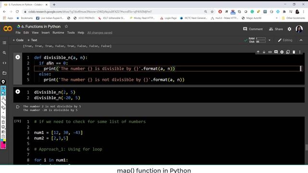308x173 pixels.
Task: Bookmark this page with the star icon
Action: [212, 12]
